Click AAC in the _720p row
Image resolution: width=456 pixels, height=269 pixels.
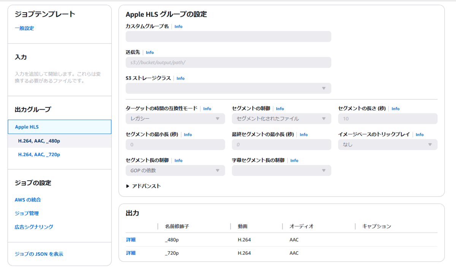pos(294,253)
